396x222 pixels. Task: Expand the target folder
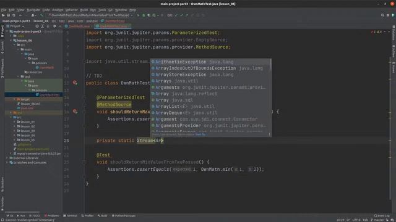pos(14,99)
